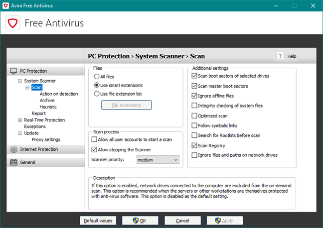Open Help via the question mark icon

tap(280, 56)
